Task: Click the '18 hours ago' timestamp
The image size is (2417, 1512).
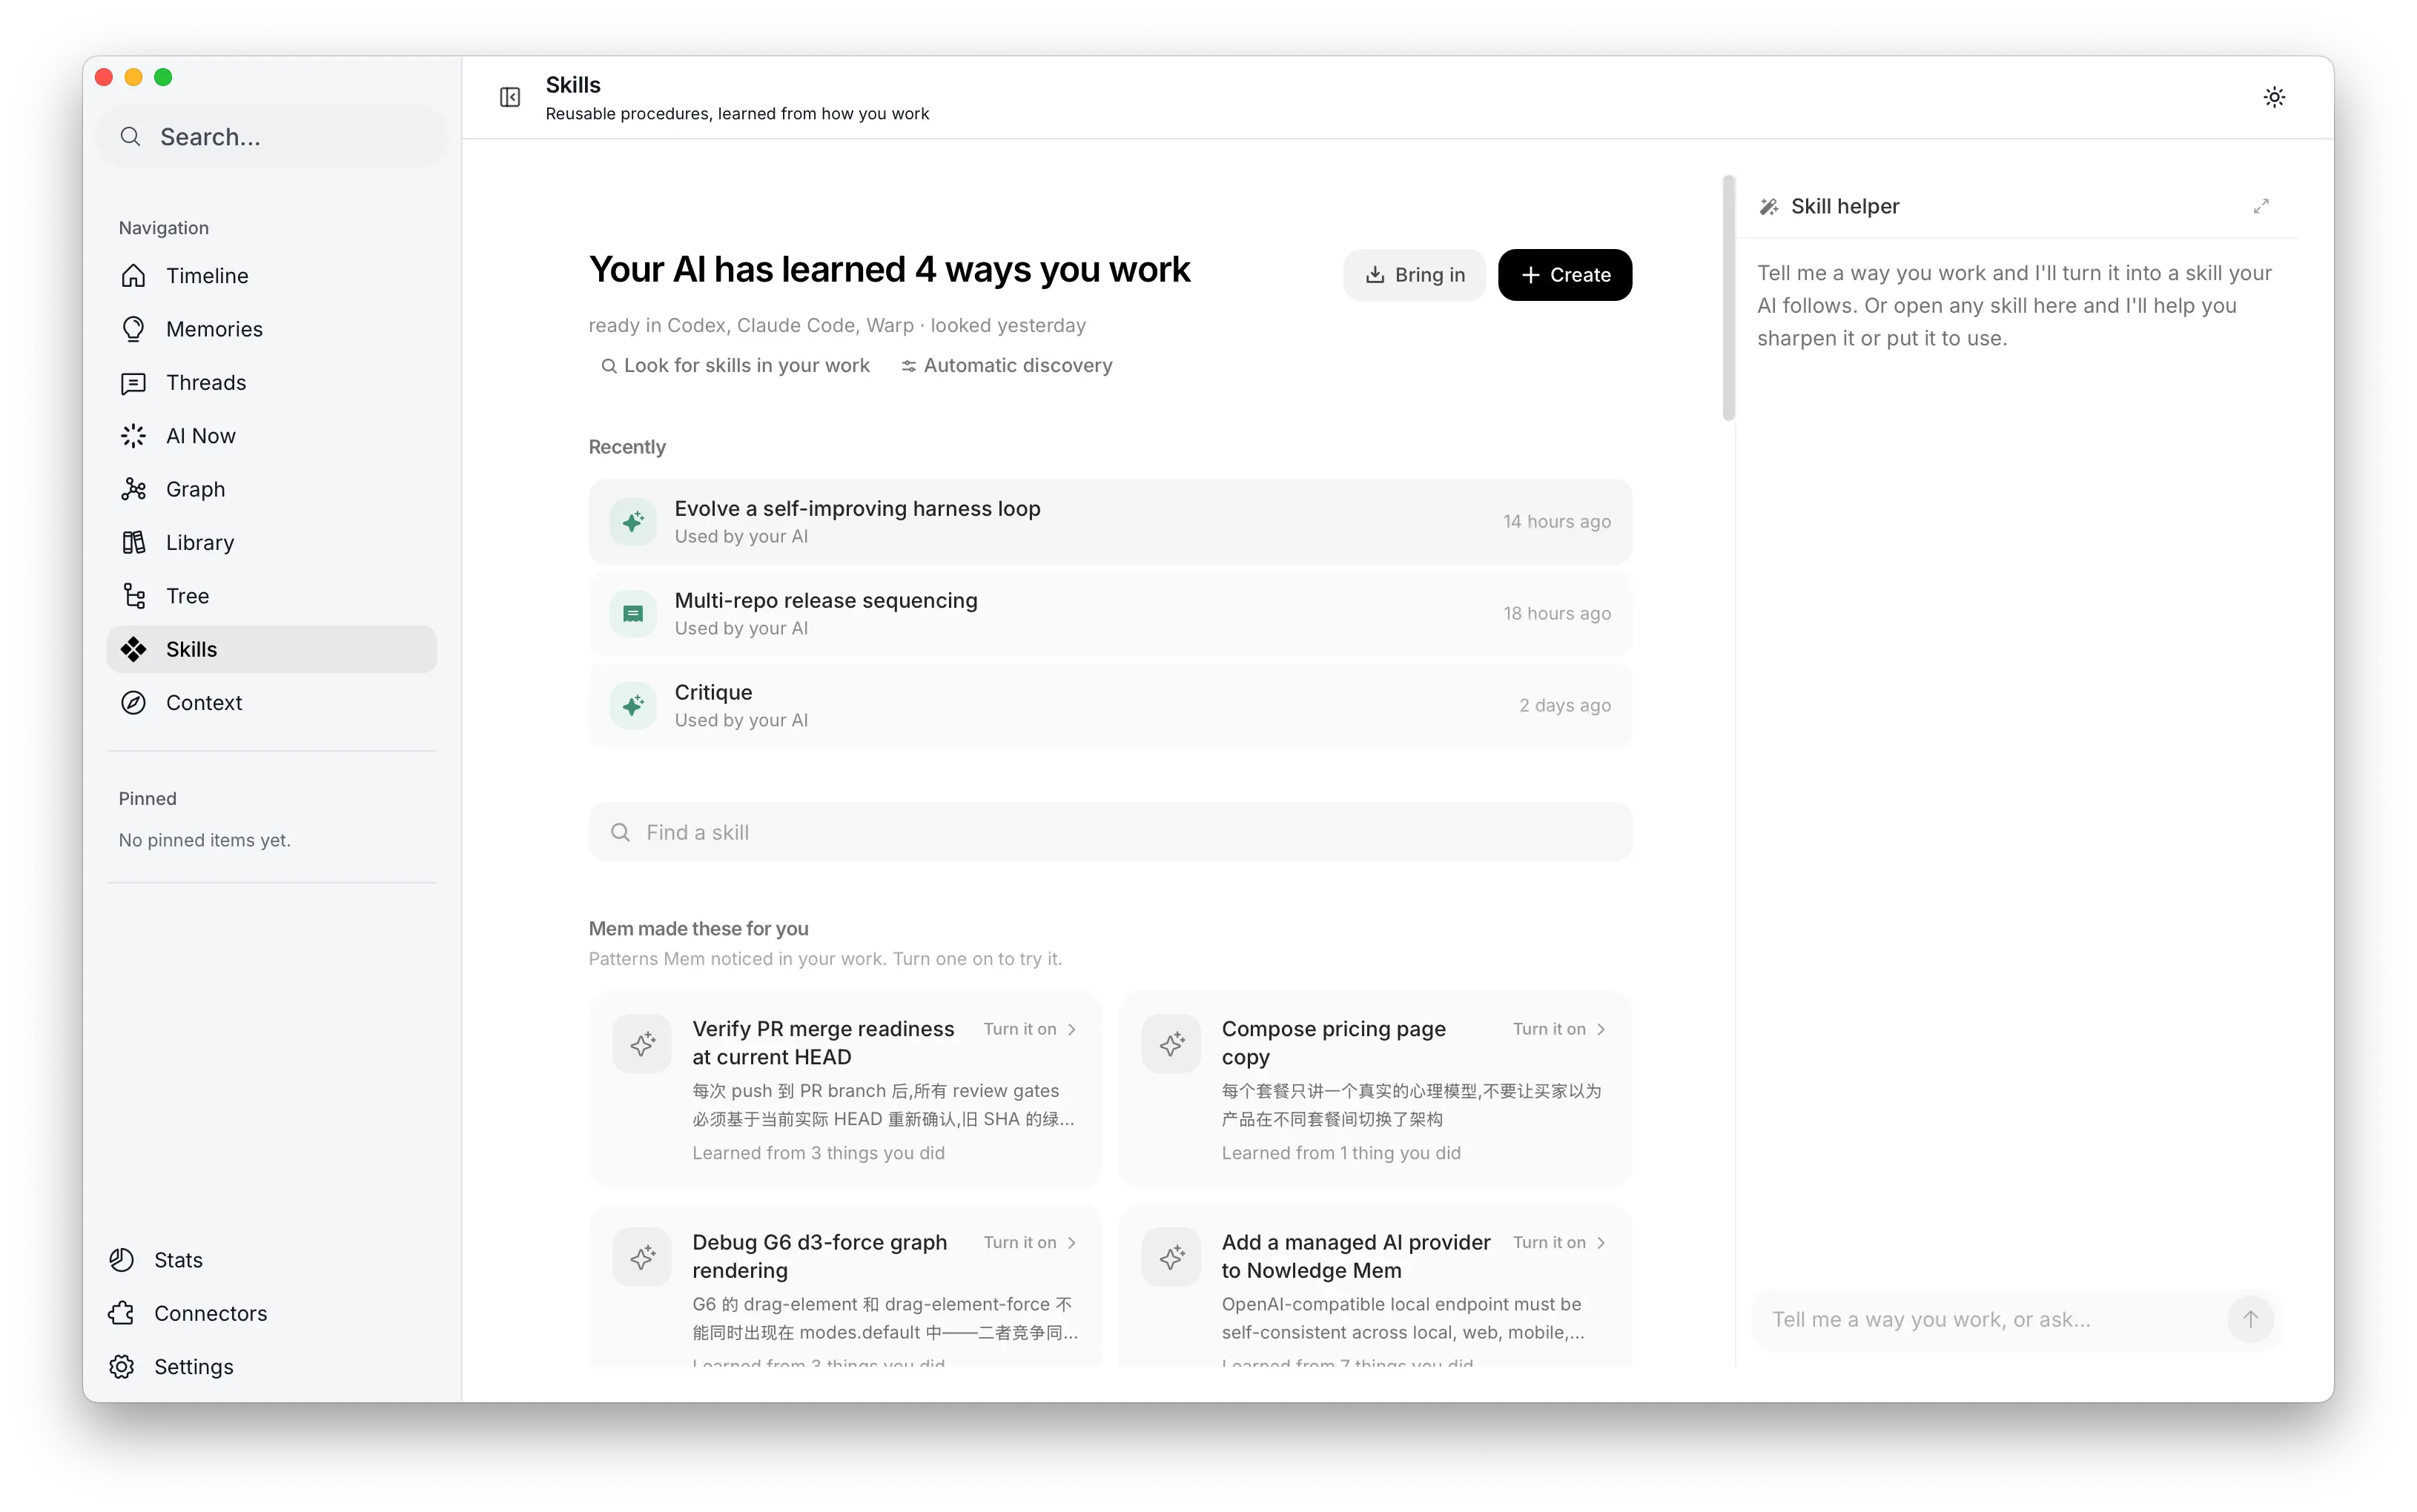Action: [1556, 613]
